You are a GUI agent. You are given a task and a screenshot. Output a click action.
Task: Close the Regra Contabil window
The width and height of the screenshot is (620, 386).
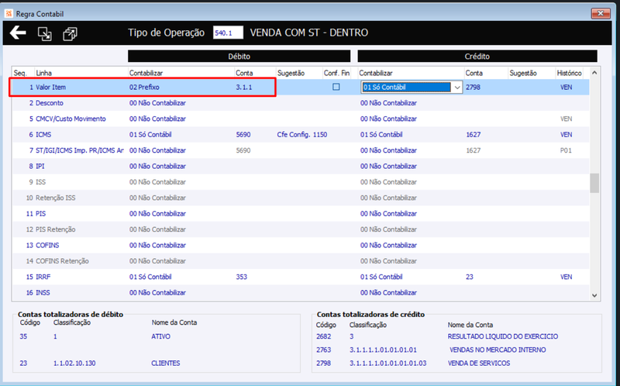[x=600, y=13]
